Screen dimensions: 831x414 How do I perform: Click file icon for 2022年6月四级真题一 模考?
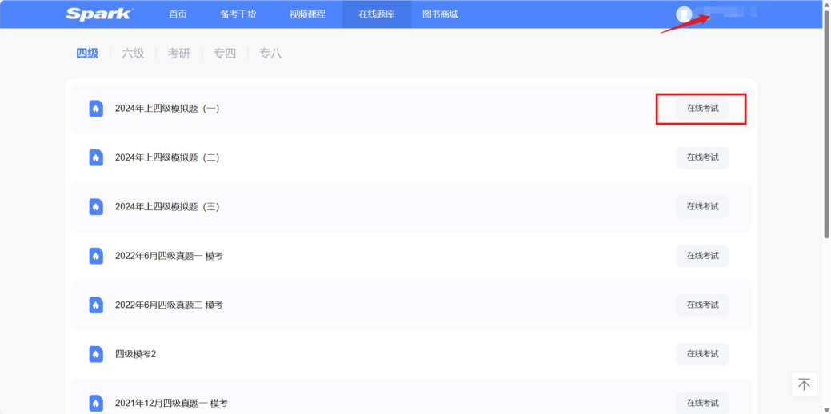click(96, 256)
